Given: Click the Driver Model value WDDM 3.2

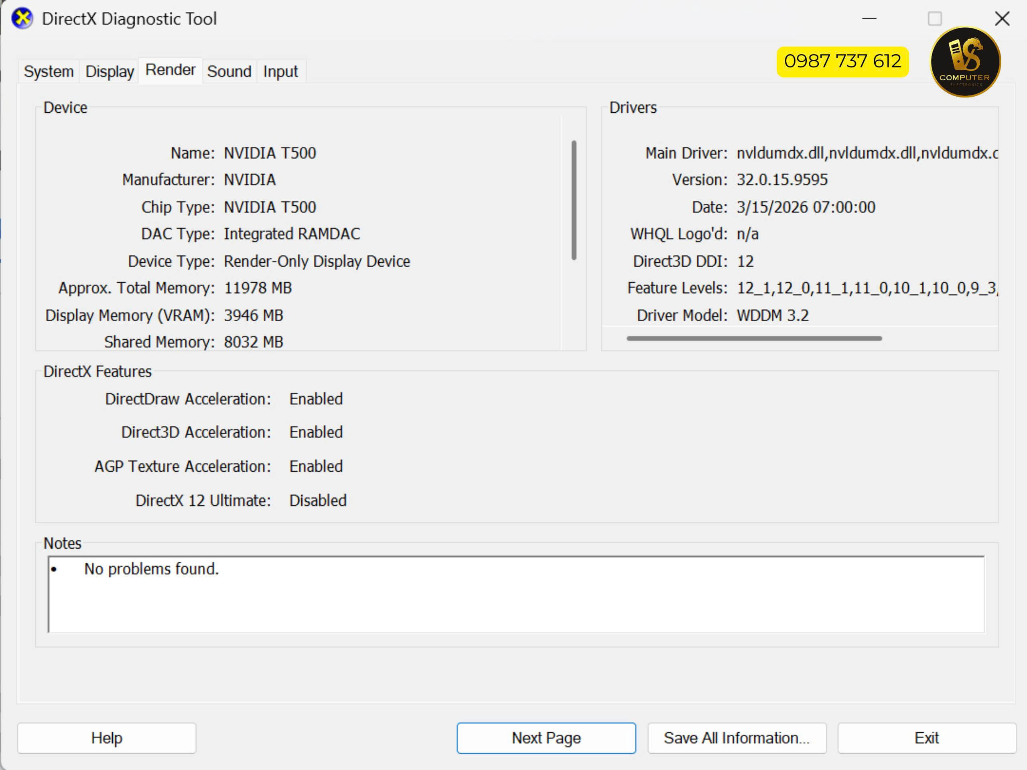Looking at the screenshot, I should 773,316.
